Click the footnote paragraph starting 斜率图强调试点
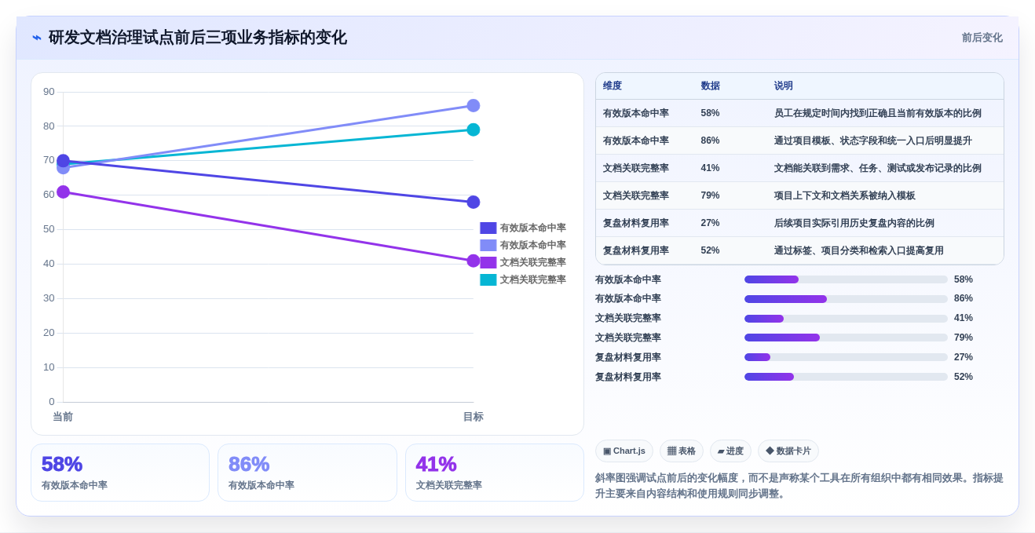The image size is (1035, 533). (799, 486)
